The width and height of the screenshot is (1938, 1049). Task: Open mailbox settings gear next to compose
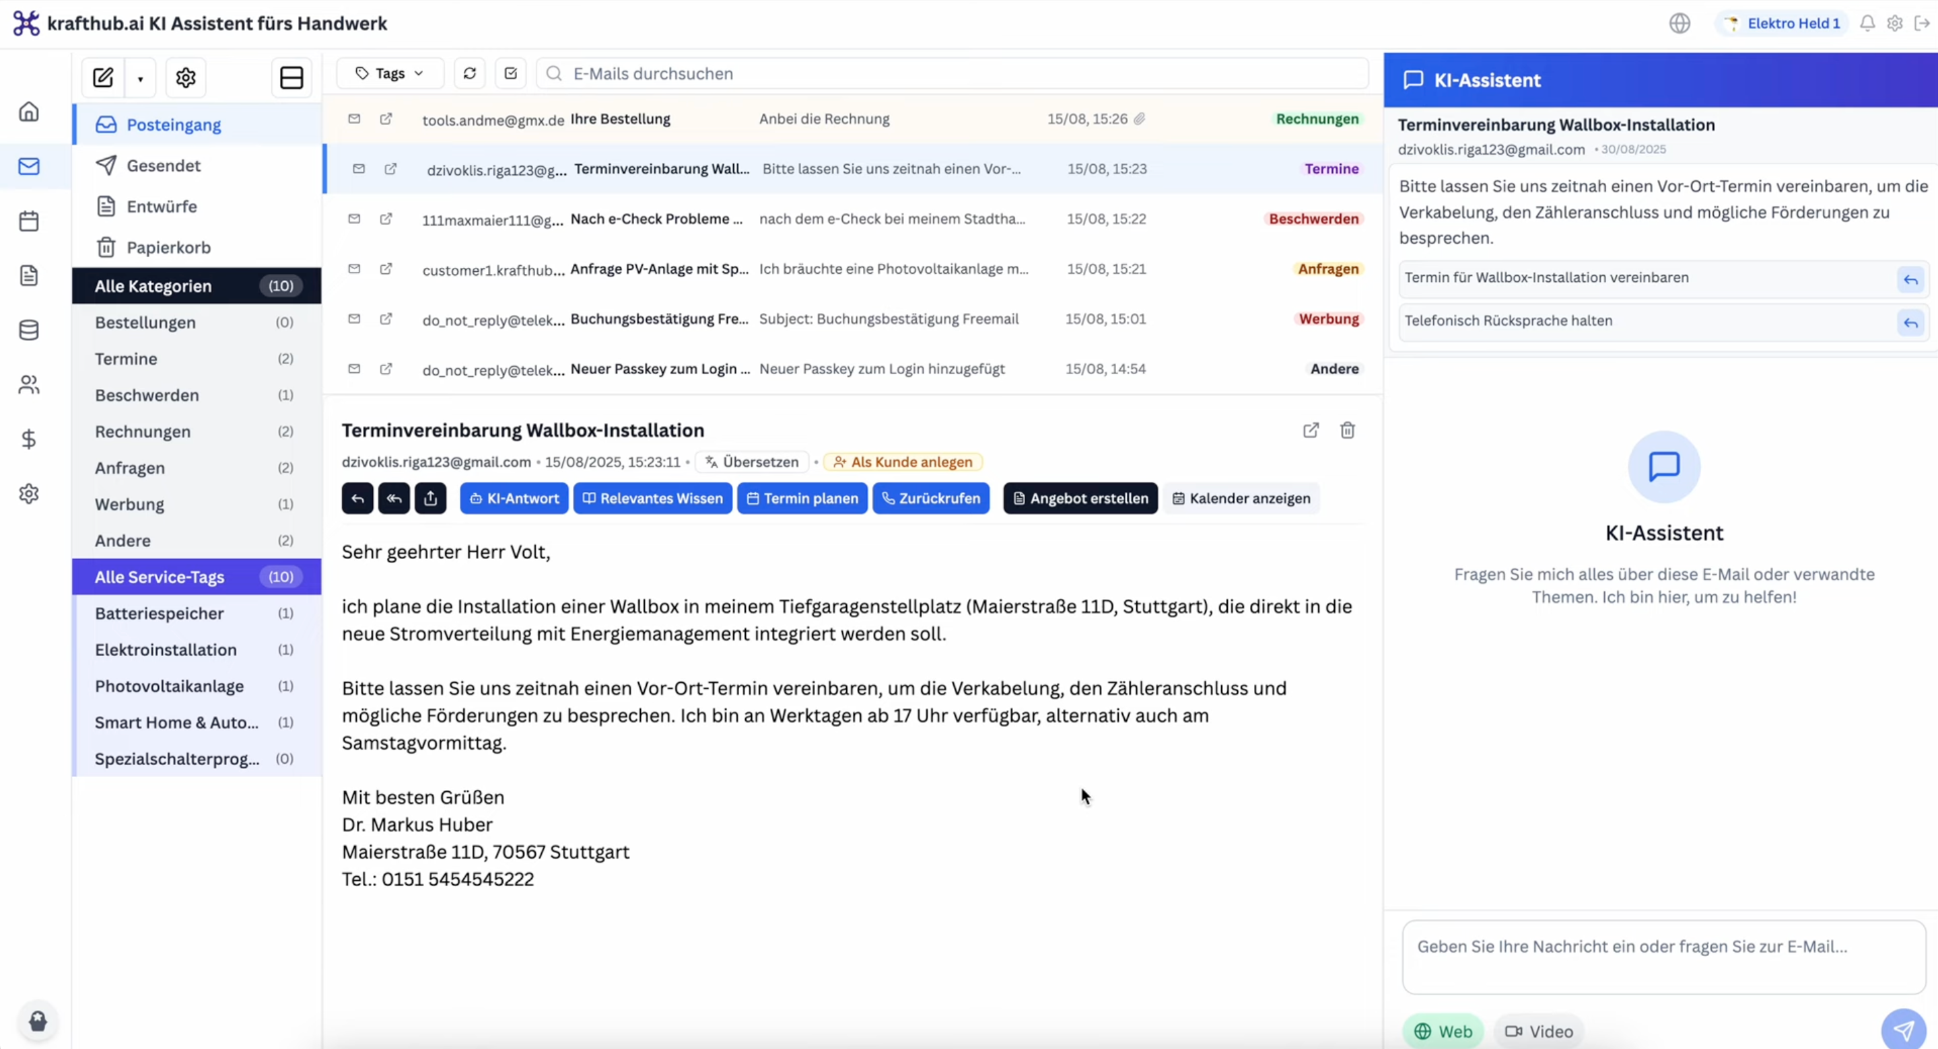[185, 77]
